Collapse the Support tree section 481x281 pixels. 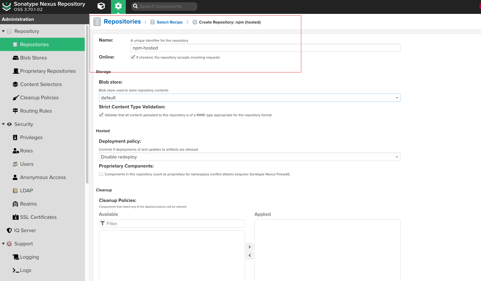[x=3, y=244]
